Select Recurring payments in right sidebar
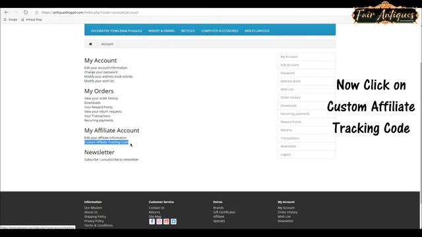This screenshot has width=422, height=237. (307, 114)
